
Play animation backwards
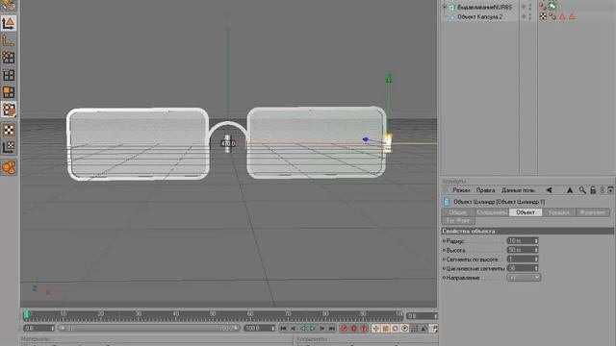point(303,329)
